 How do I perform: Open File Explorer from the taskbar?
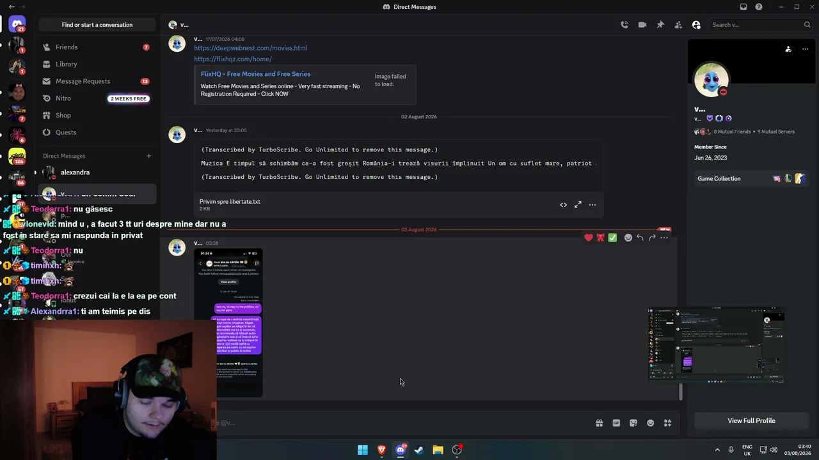(x=438, y=450)
